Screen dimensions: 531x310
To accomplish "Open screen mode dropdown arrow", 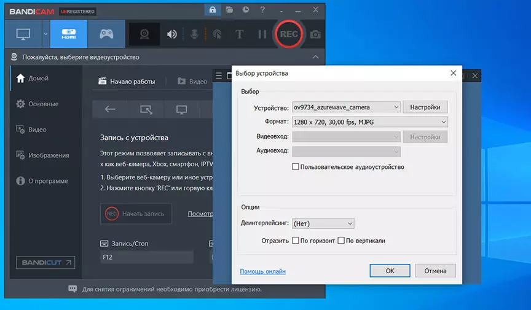I will (x=45, y=34).
